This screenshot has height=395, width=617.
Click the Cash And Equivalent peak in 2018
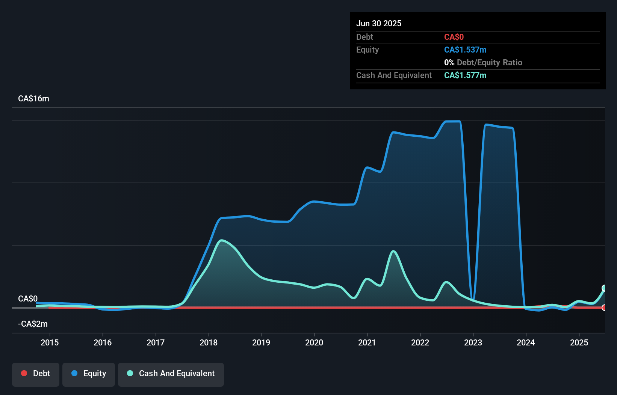(222, 240)
